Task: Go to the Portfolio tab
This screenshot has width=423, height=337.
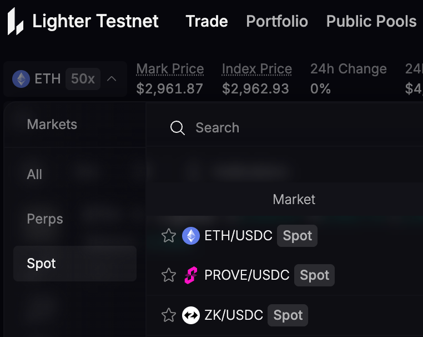Action: pyautogui.click(x=276, y=22)
